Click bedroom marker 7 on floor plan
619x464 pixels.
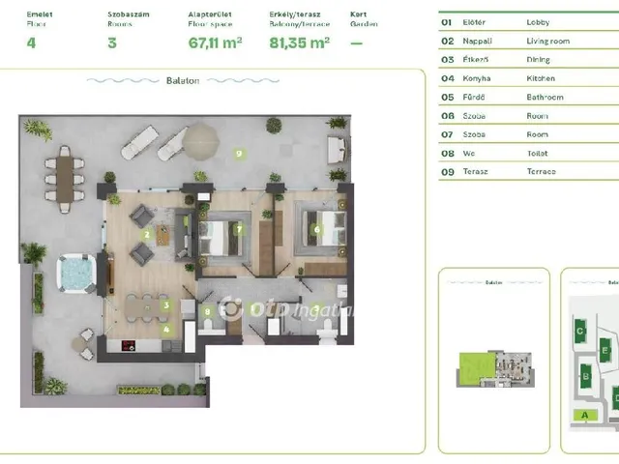(x=239, y=230)
